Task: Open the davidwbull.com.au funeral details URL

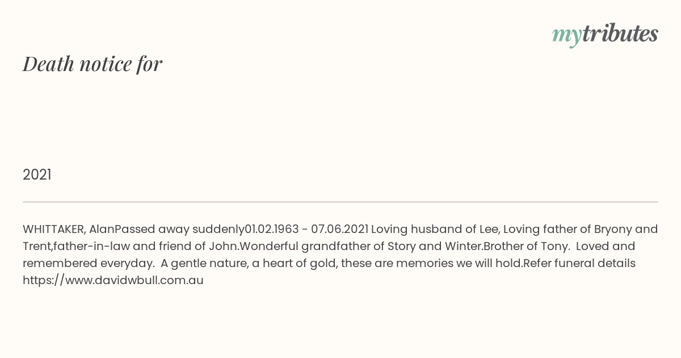Action: click(x=113, y=280)
